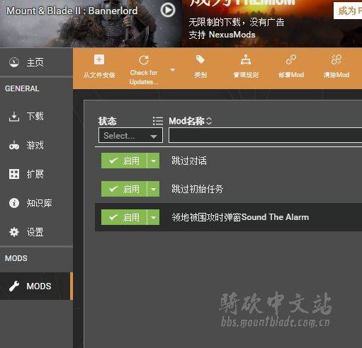Click the 从文件安装 install-from-file icon
Viewport: 362px width, 348px height.
click(99, 59)
